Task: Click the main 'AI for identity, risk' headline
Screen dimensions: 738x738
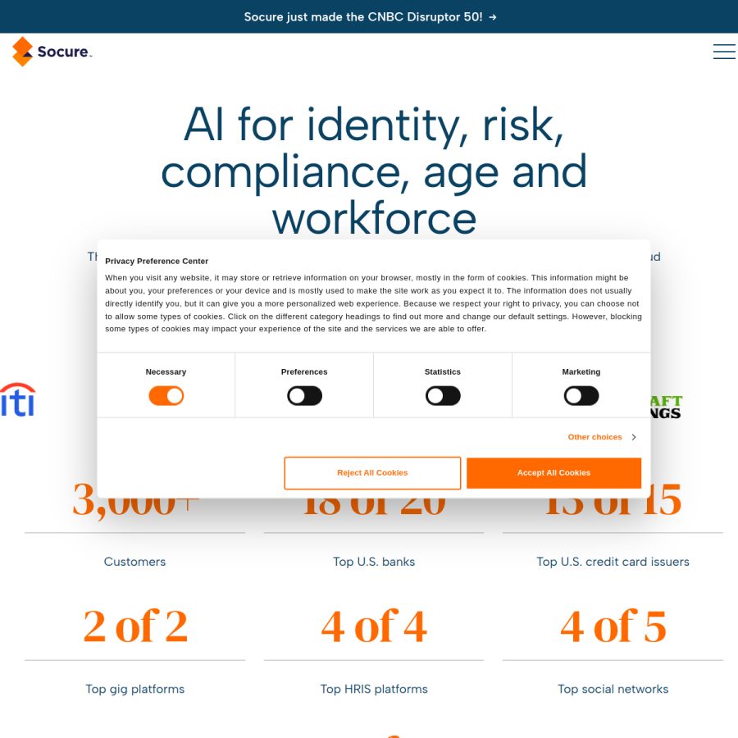Action: click(x=374, y=171)
